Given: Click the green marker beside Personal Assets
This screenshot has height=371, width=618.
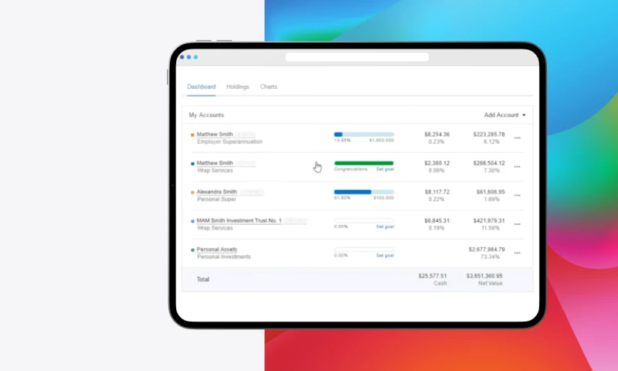Looking at the screenshot, I should [x=192, y=250].
